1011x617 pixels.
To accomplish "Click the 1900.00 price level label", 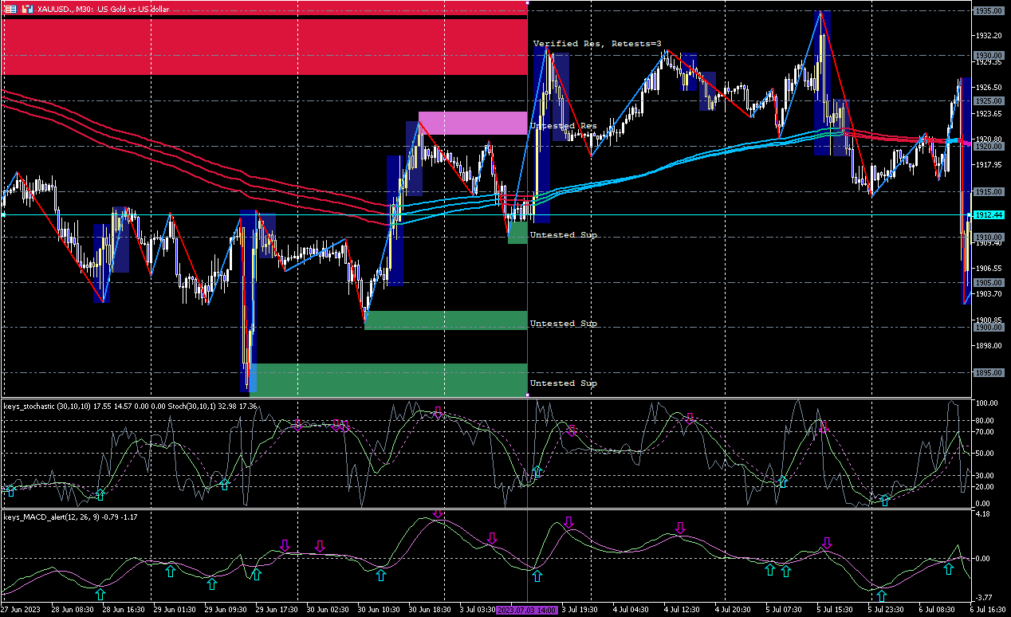I will coord(989,328).
